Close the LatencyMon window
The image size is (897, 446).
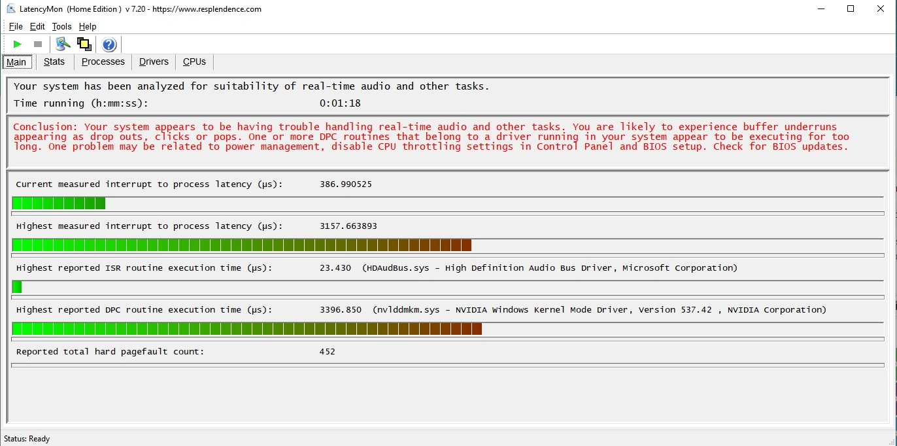881,9
